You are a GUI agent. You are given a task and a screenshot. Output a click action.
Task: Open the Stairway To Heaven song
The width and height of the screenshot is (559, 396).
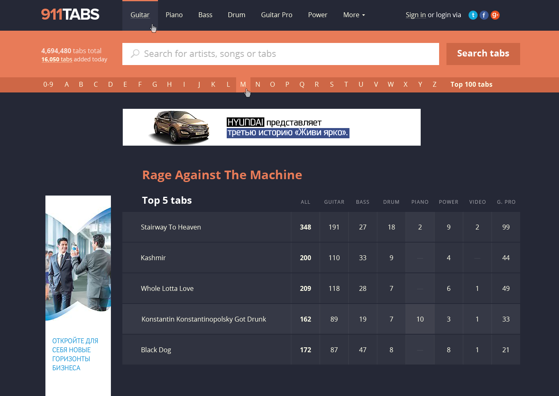coord(171,227)
